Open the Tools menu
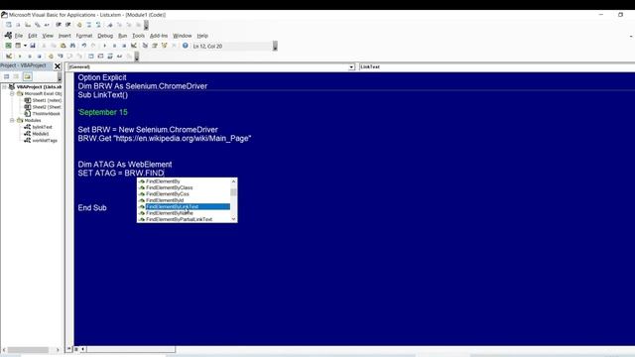This screenshot has height=357, width=635. tap(139, 36)
